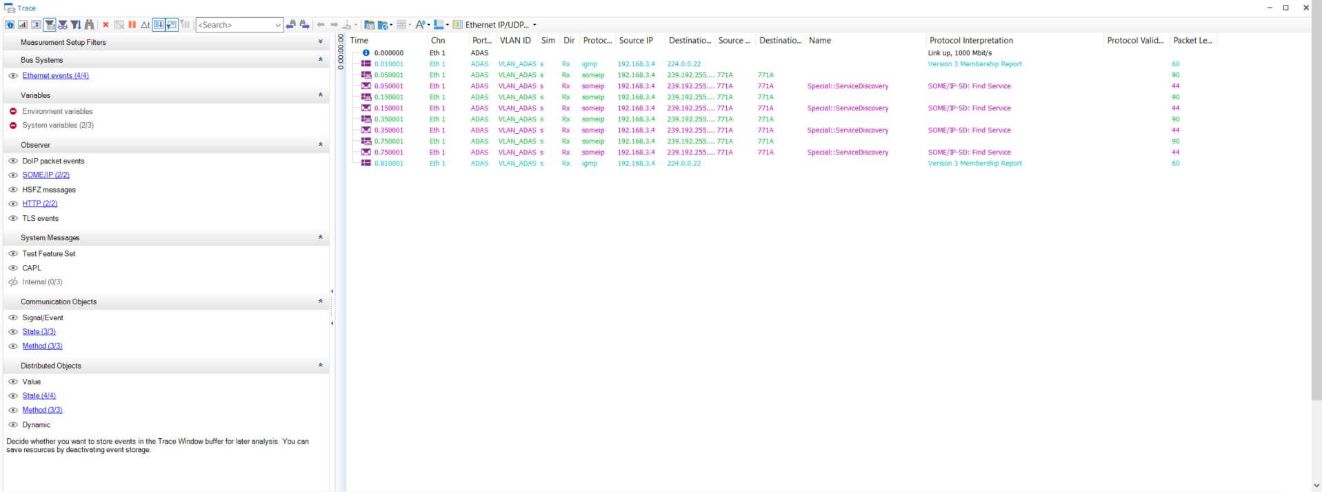
Task: Click the font size 'A' toolbar icon
Action: click(419, 25)
